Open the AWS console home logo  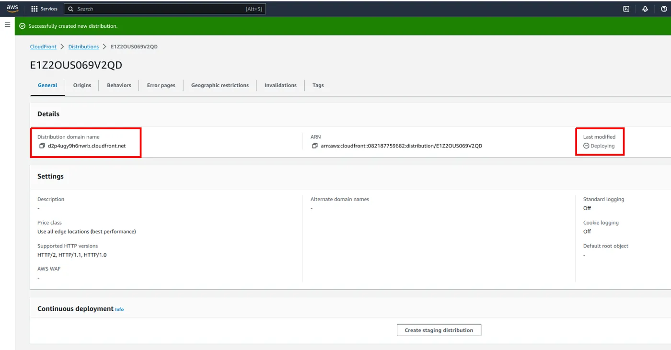click(x=12, y=9)
